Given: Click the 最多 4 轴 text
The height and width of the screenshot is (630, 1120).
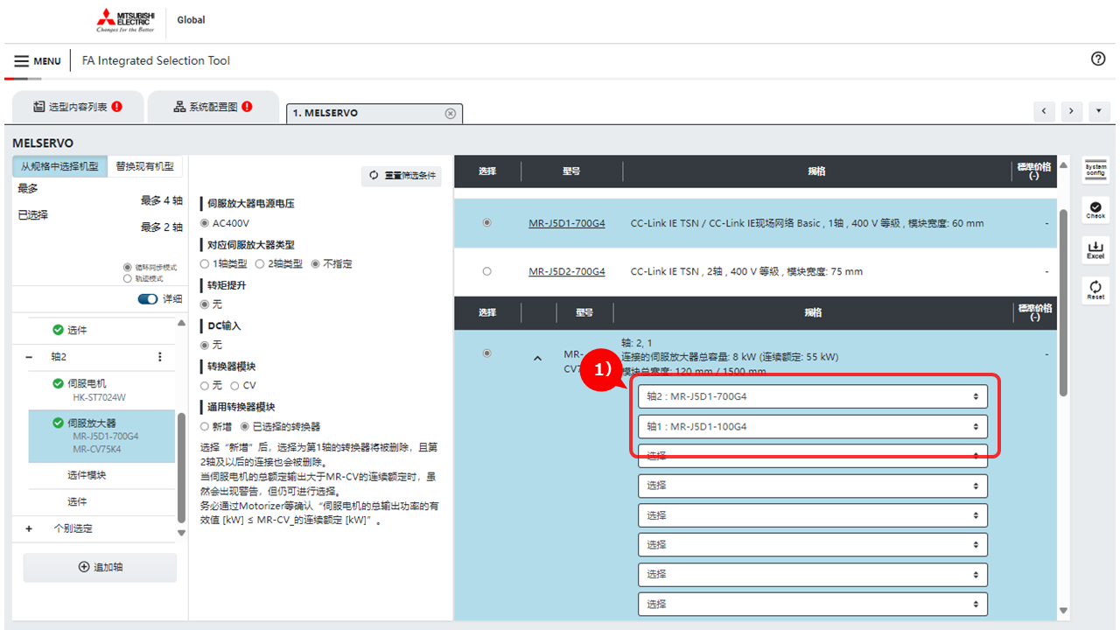Looking at the screenshot, I should [x=162, y=200].
